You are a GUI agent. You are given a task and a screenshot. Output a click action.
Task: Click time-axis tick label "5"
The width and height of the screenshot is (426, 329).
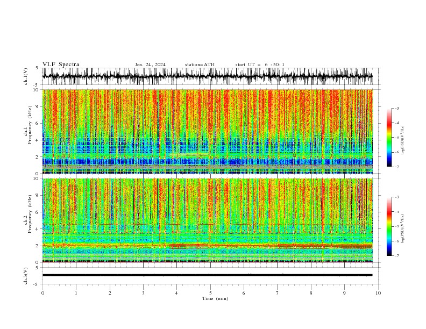(210, 293)
